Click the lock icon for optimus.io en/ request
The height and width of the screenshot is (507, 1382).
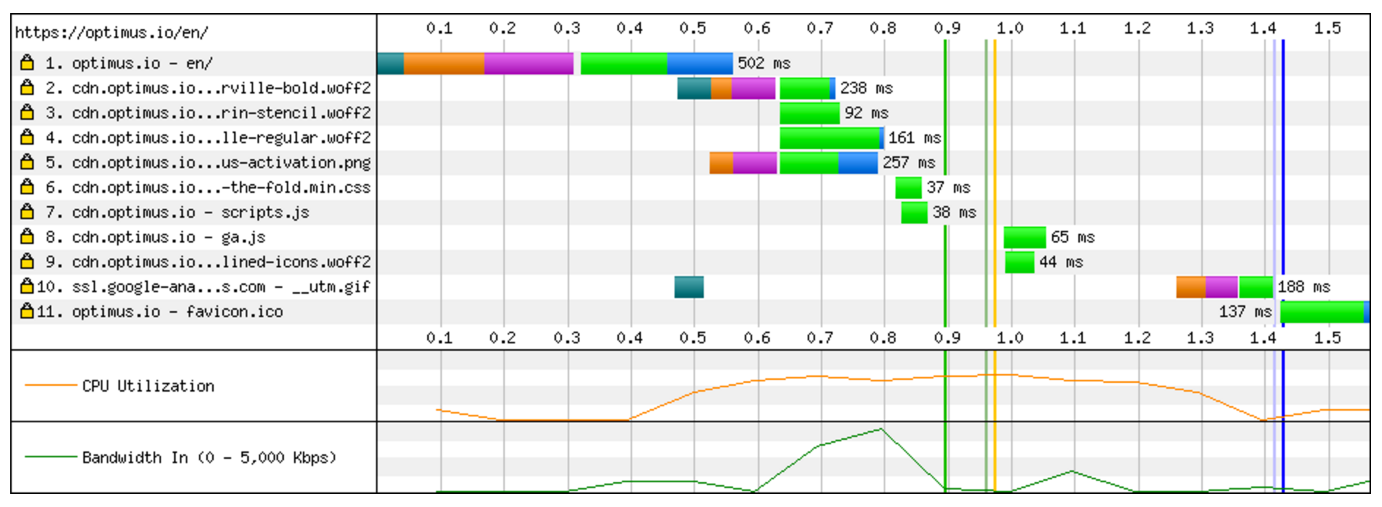click(27, 63)
